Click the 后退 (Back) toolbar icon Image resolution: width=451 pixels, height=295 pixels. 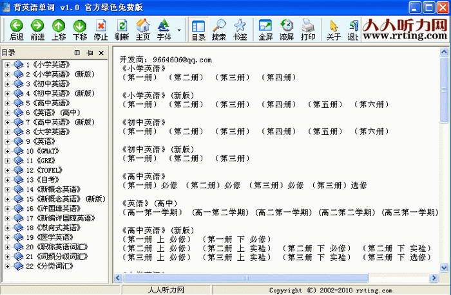click(x=16, y=30)
